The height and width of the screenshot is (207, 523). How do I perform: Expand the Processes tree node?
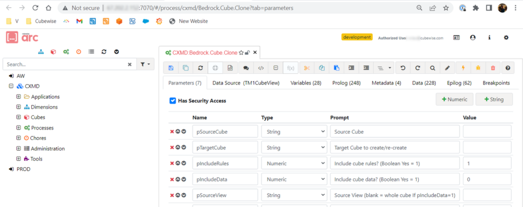[18, 127]
